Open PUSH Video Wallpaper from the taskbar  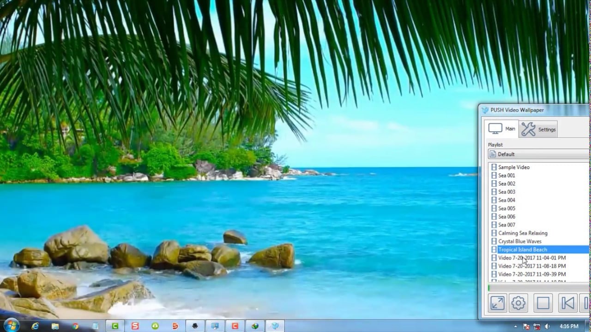[274, 326]
